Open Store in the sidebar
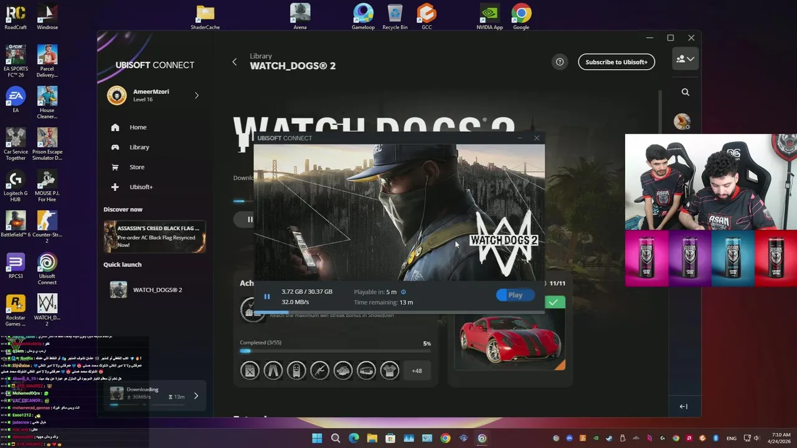 137,167
